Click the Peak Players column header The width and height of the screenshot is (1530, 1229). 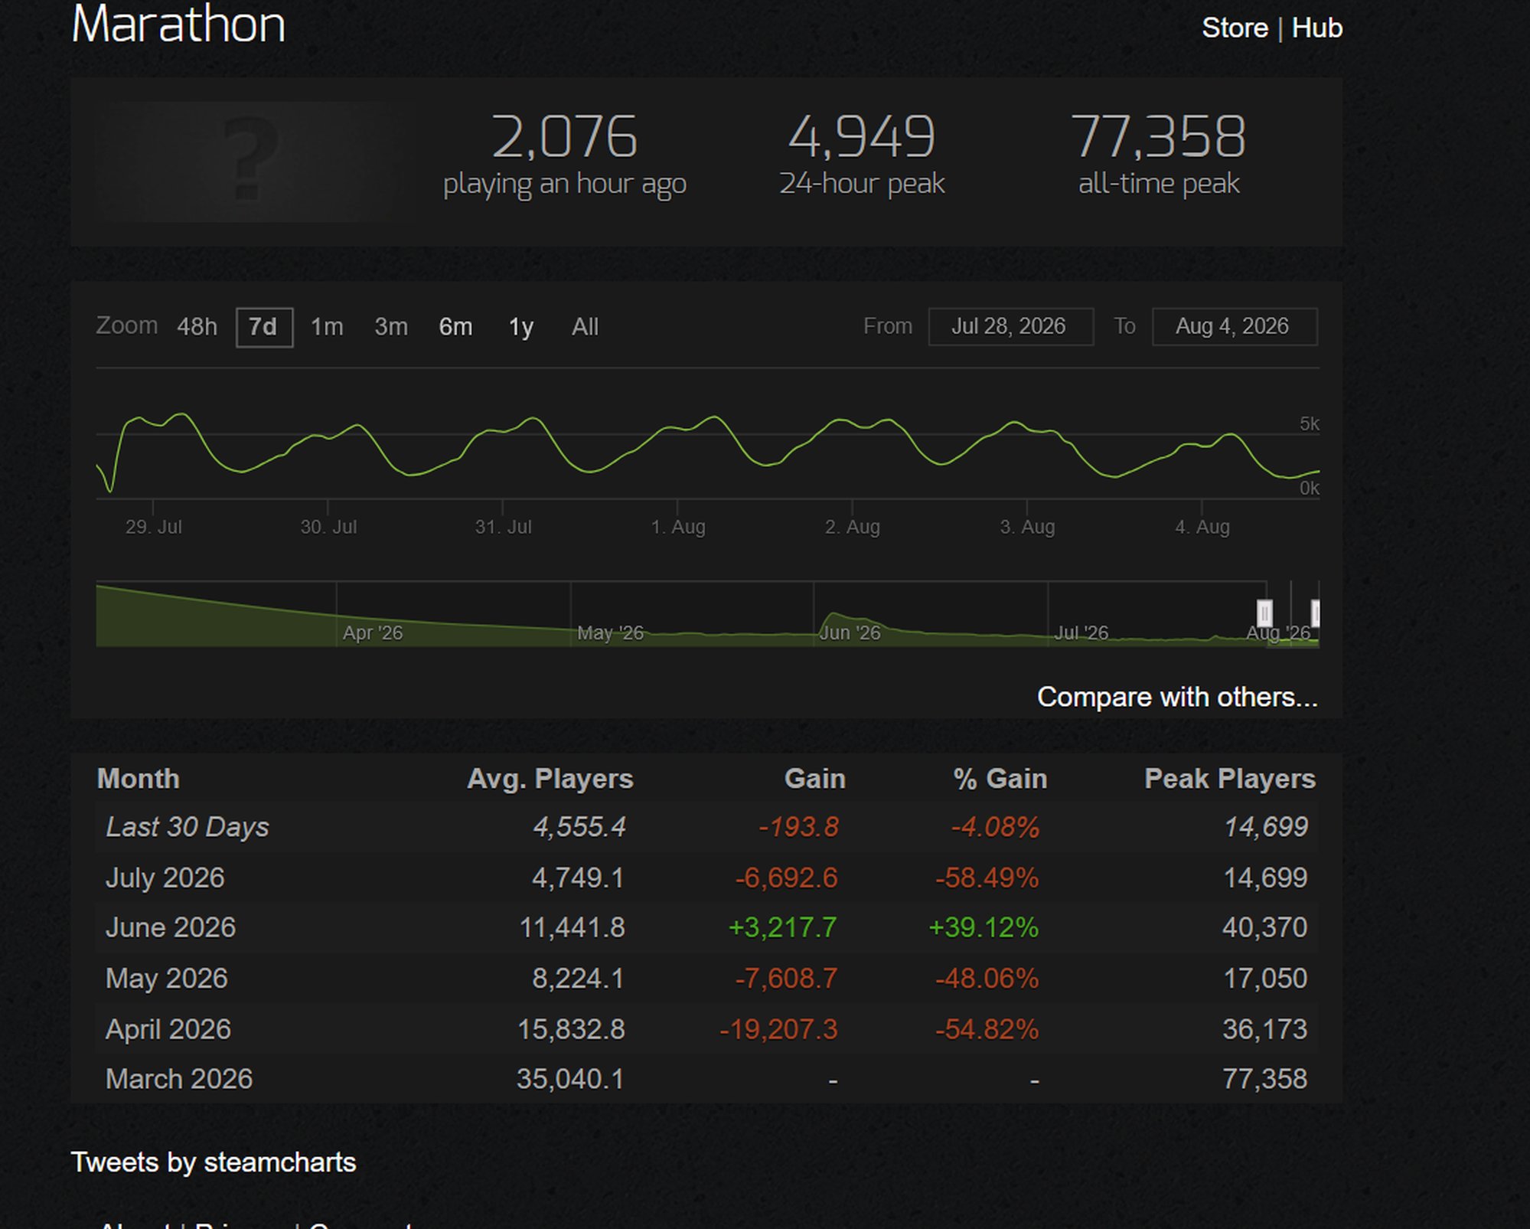pos(1230,779)
